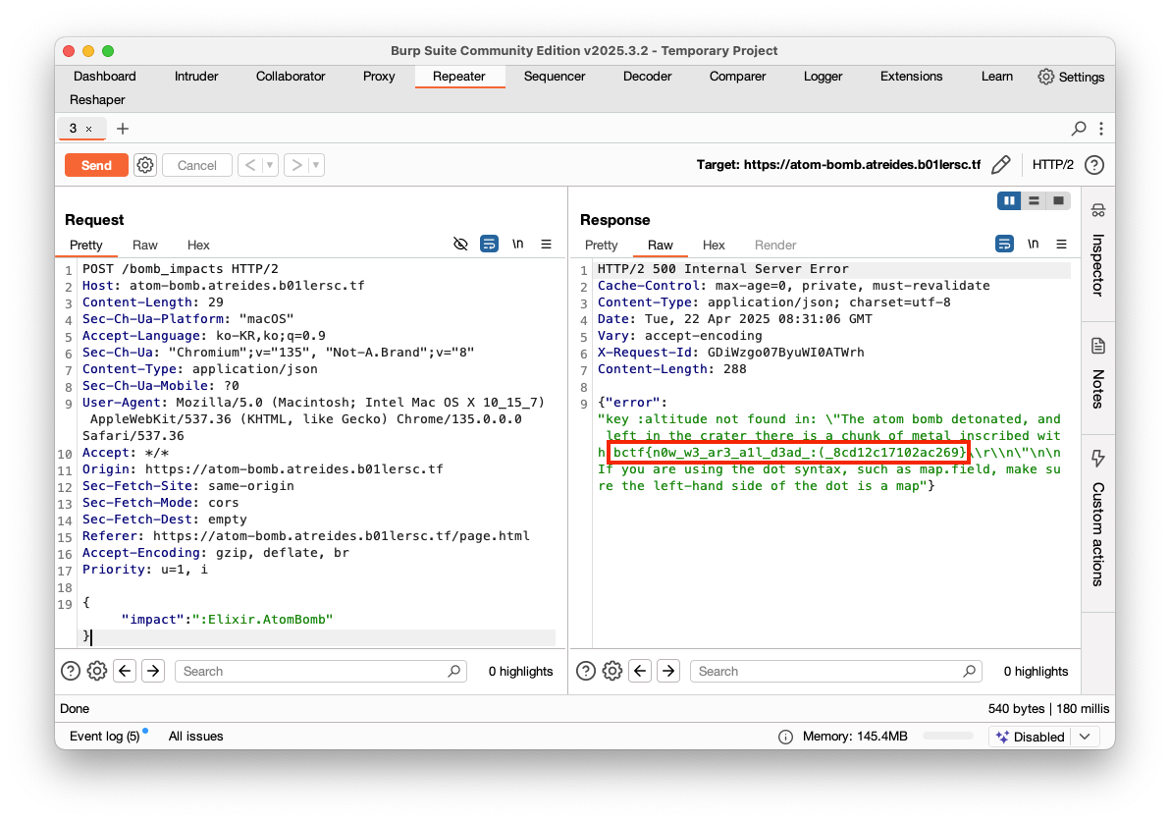Open the Reshaper tab
The width and height of the screenshot is (1170, 822).
[x=97, y=100]
